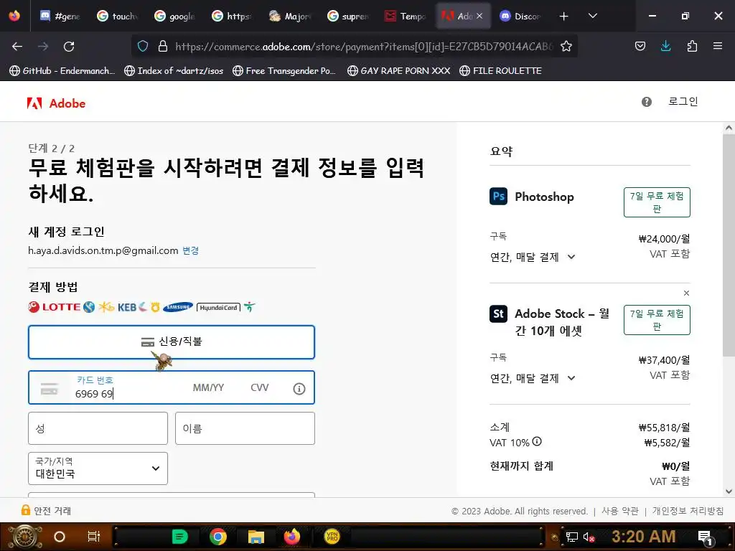Open the Firefox hamburger menu

[718, 46]
